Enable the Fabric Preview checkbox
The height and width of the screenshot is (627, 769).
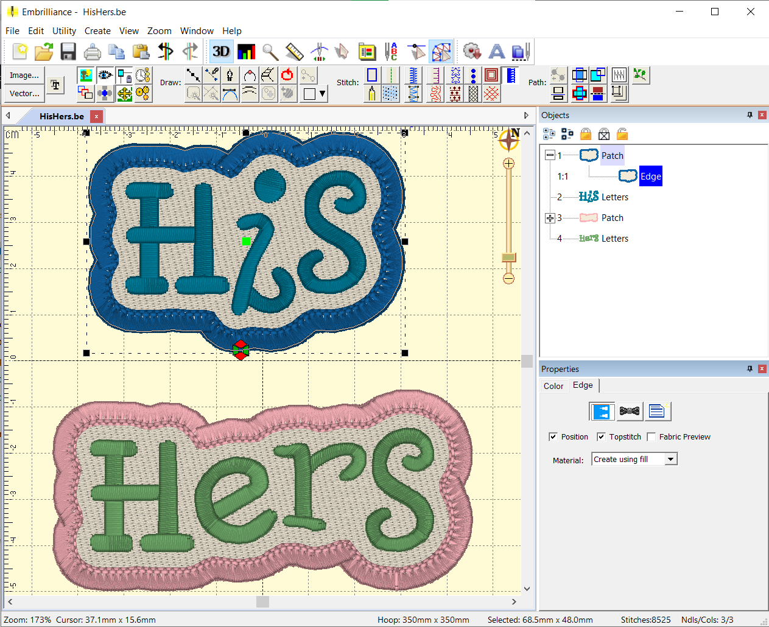pyautogui.click(x=651, y=436)
